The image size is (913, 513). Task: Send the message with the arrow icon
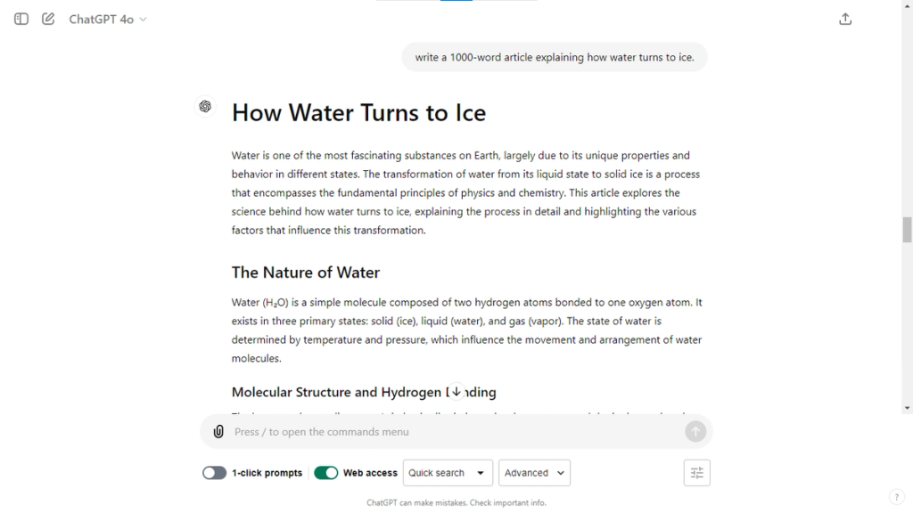pyautogui.click(x=695, y=431)
